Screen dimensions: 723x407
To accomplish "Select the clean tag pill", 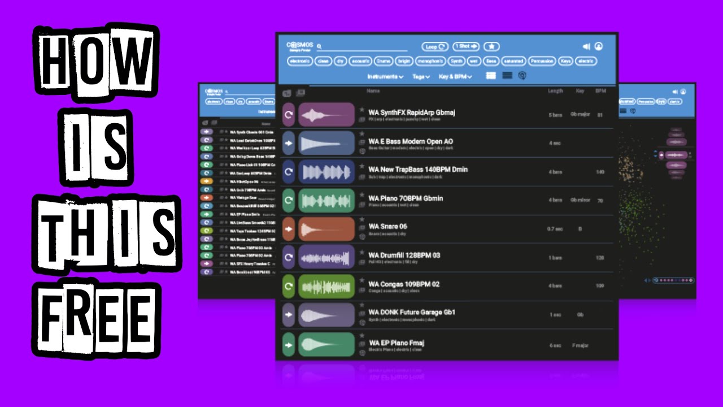I will point(323,61).
